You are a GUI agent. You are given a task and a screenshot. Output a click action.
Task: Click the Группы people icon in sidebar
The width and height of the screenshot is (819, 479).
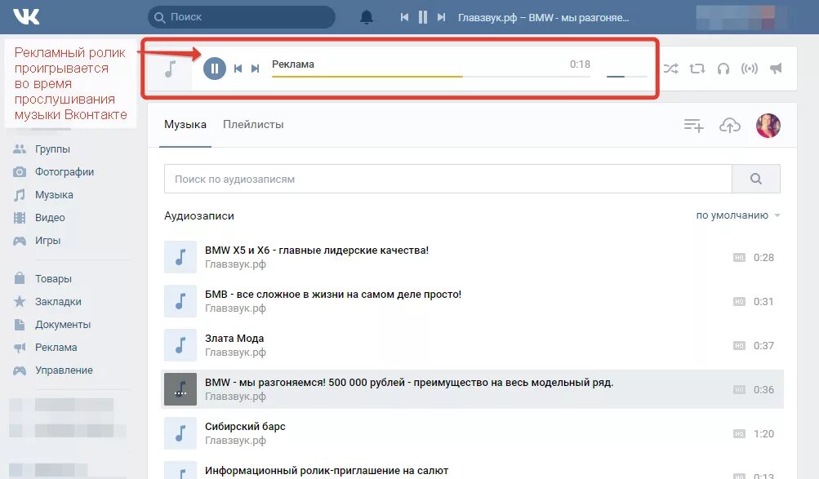pyautogui.click(x=20, y=149)
